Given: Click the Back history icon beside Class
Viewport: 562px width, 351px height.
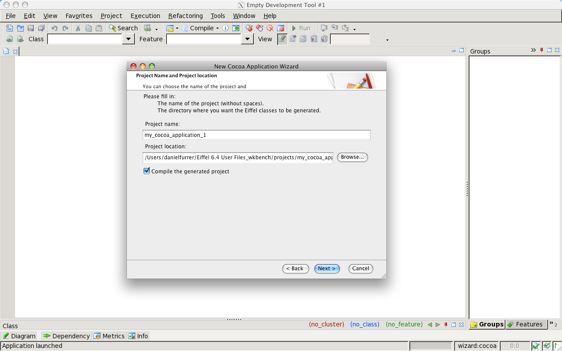Looking at the screenshot, I should tap(10, 39).
